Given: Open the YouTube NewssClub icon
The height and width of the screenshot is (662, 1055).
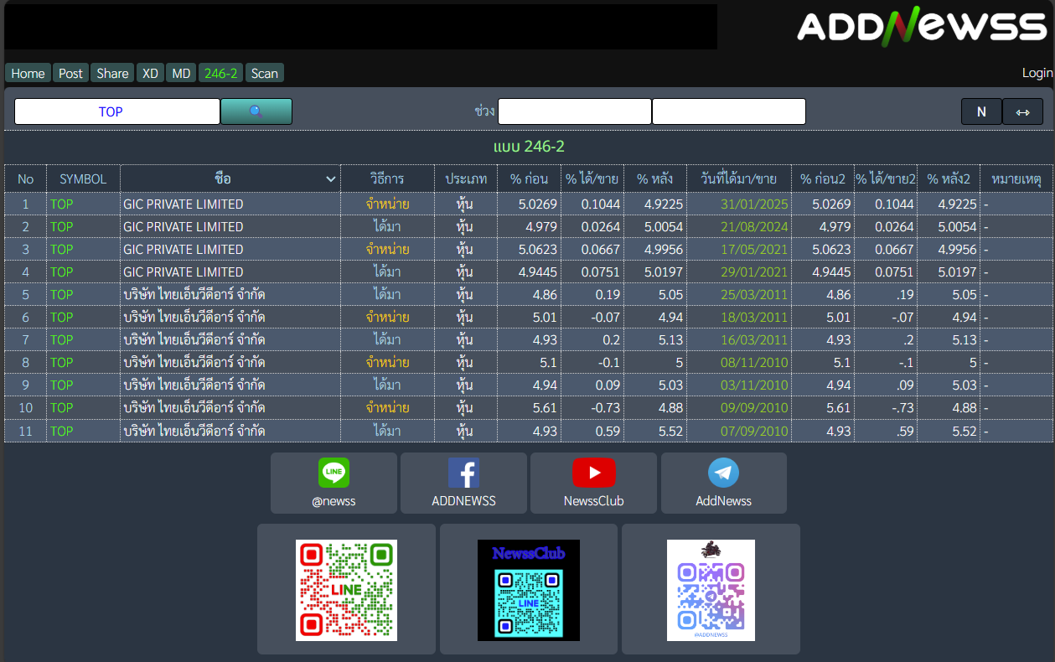Looking at the screenshot, I should 594,473.
